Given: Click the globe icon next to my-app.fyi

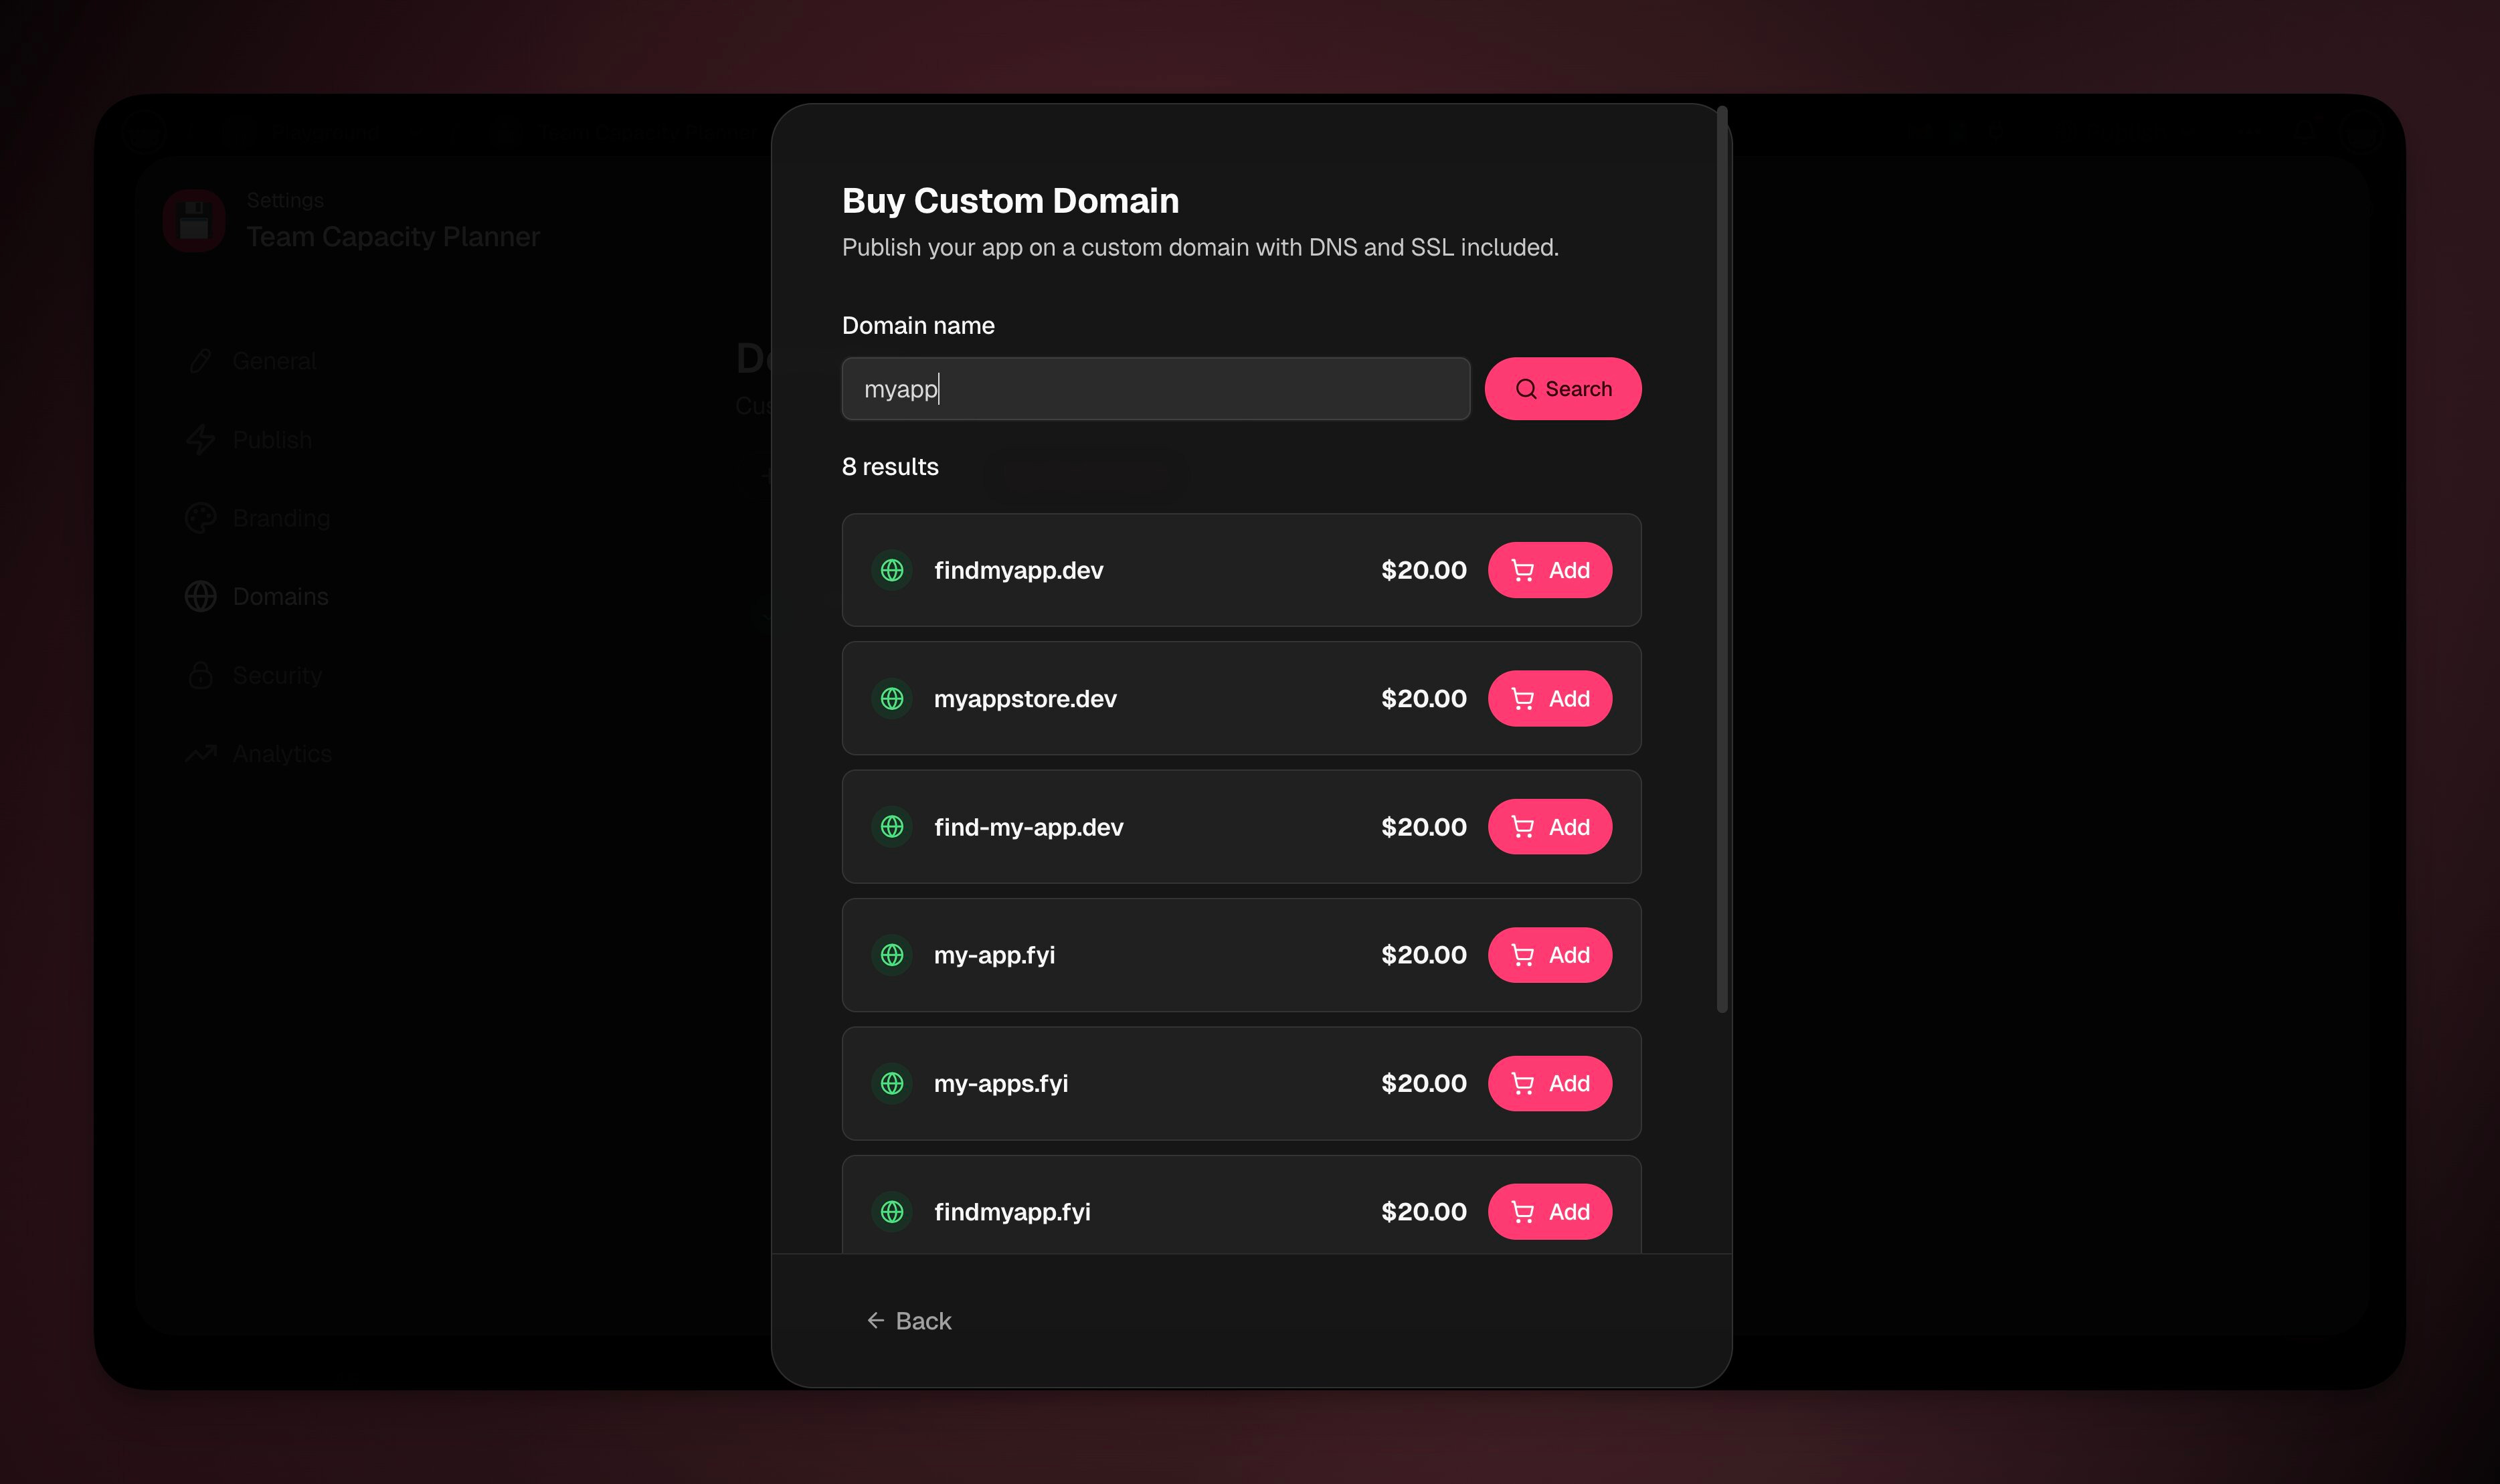Looking at the screenshot, I should pos(892,955).
